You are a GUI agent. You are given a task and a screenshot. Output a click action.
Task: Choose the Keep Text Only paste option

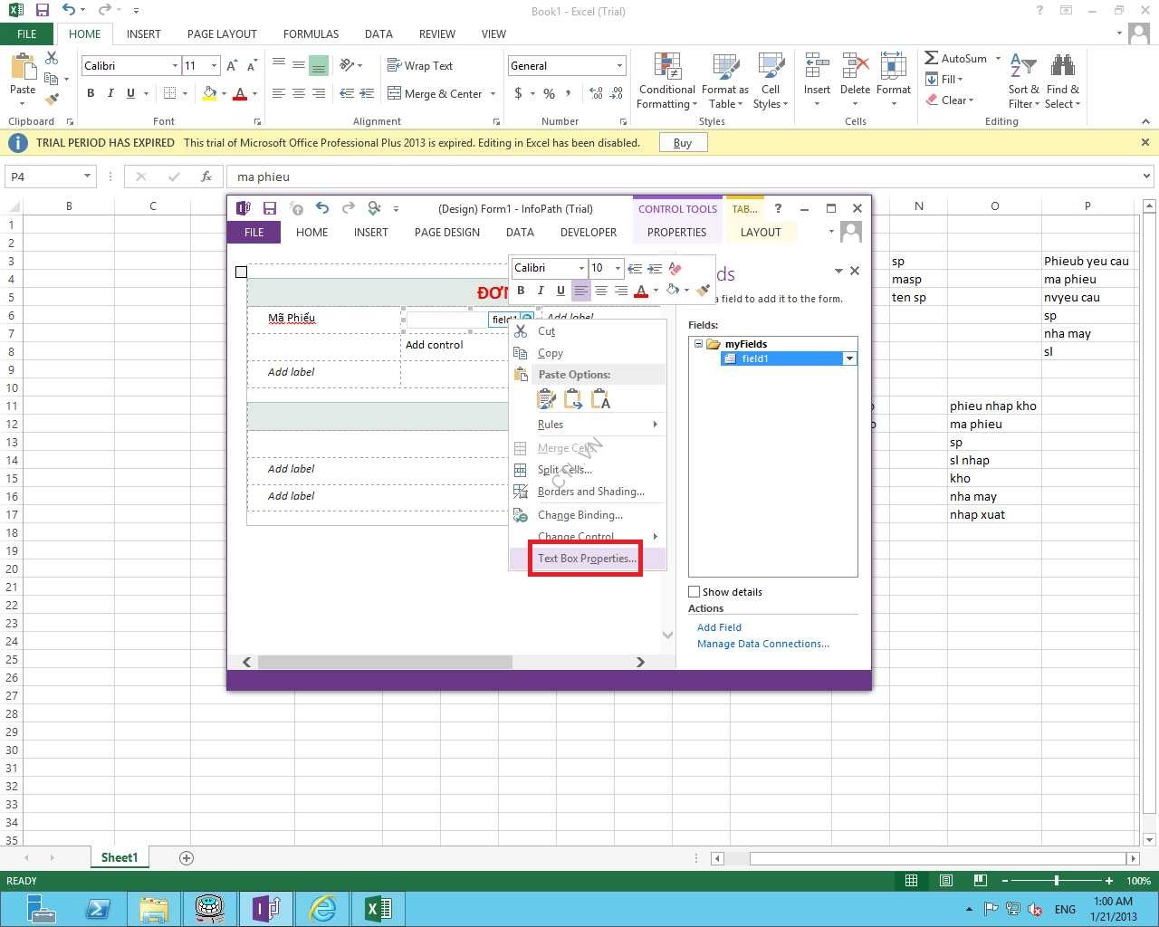[600, 399]
